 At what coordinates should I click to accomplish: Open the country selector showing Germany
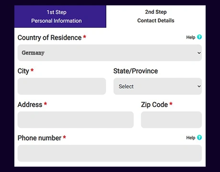point(110,53)
